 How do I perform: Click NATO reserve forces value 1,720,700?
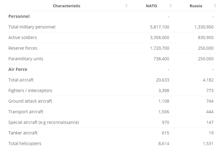pyautogui.click(x=159, y=48)
